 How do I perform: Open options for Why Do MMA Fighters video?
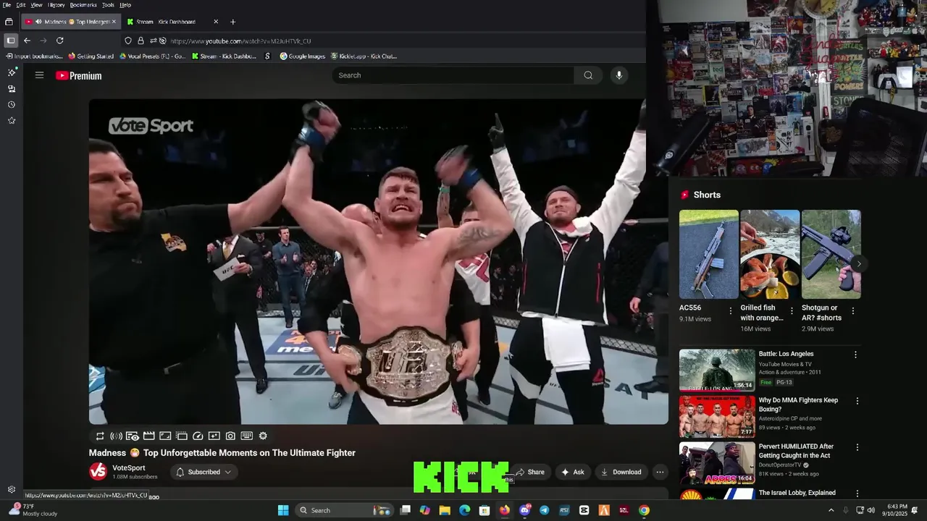click(857, 401)
